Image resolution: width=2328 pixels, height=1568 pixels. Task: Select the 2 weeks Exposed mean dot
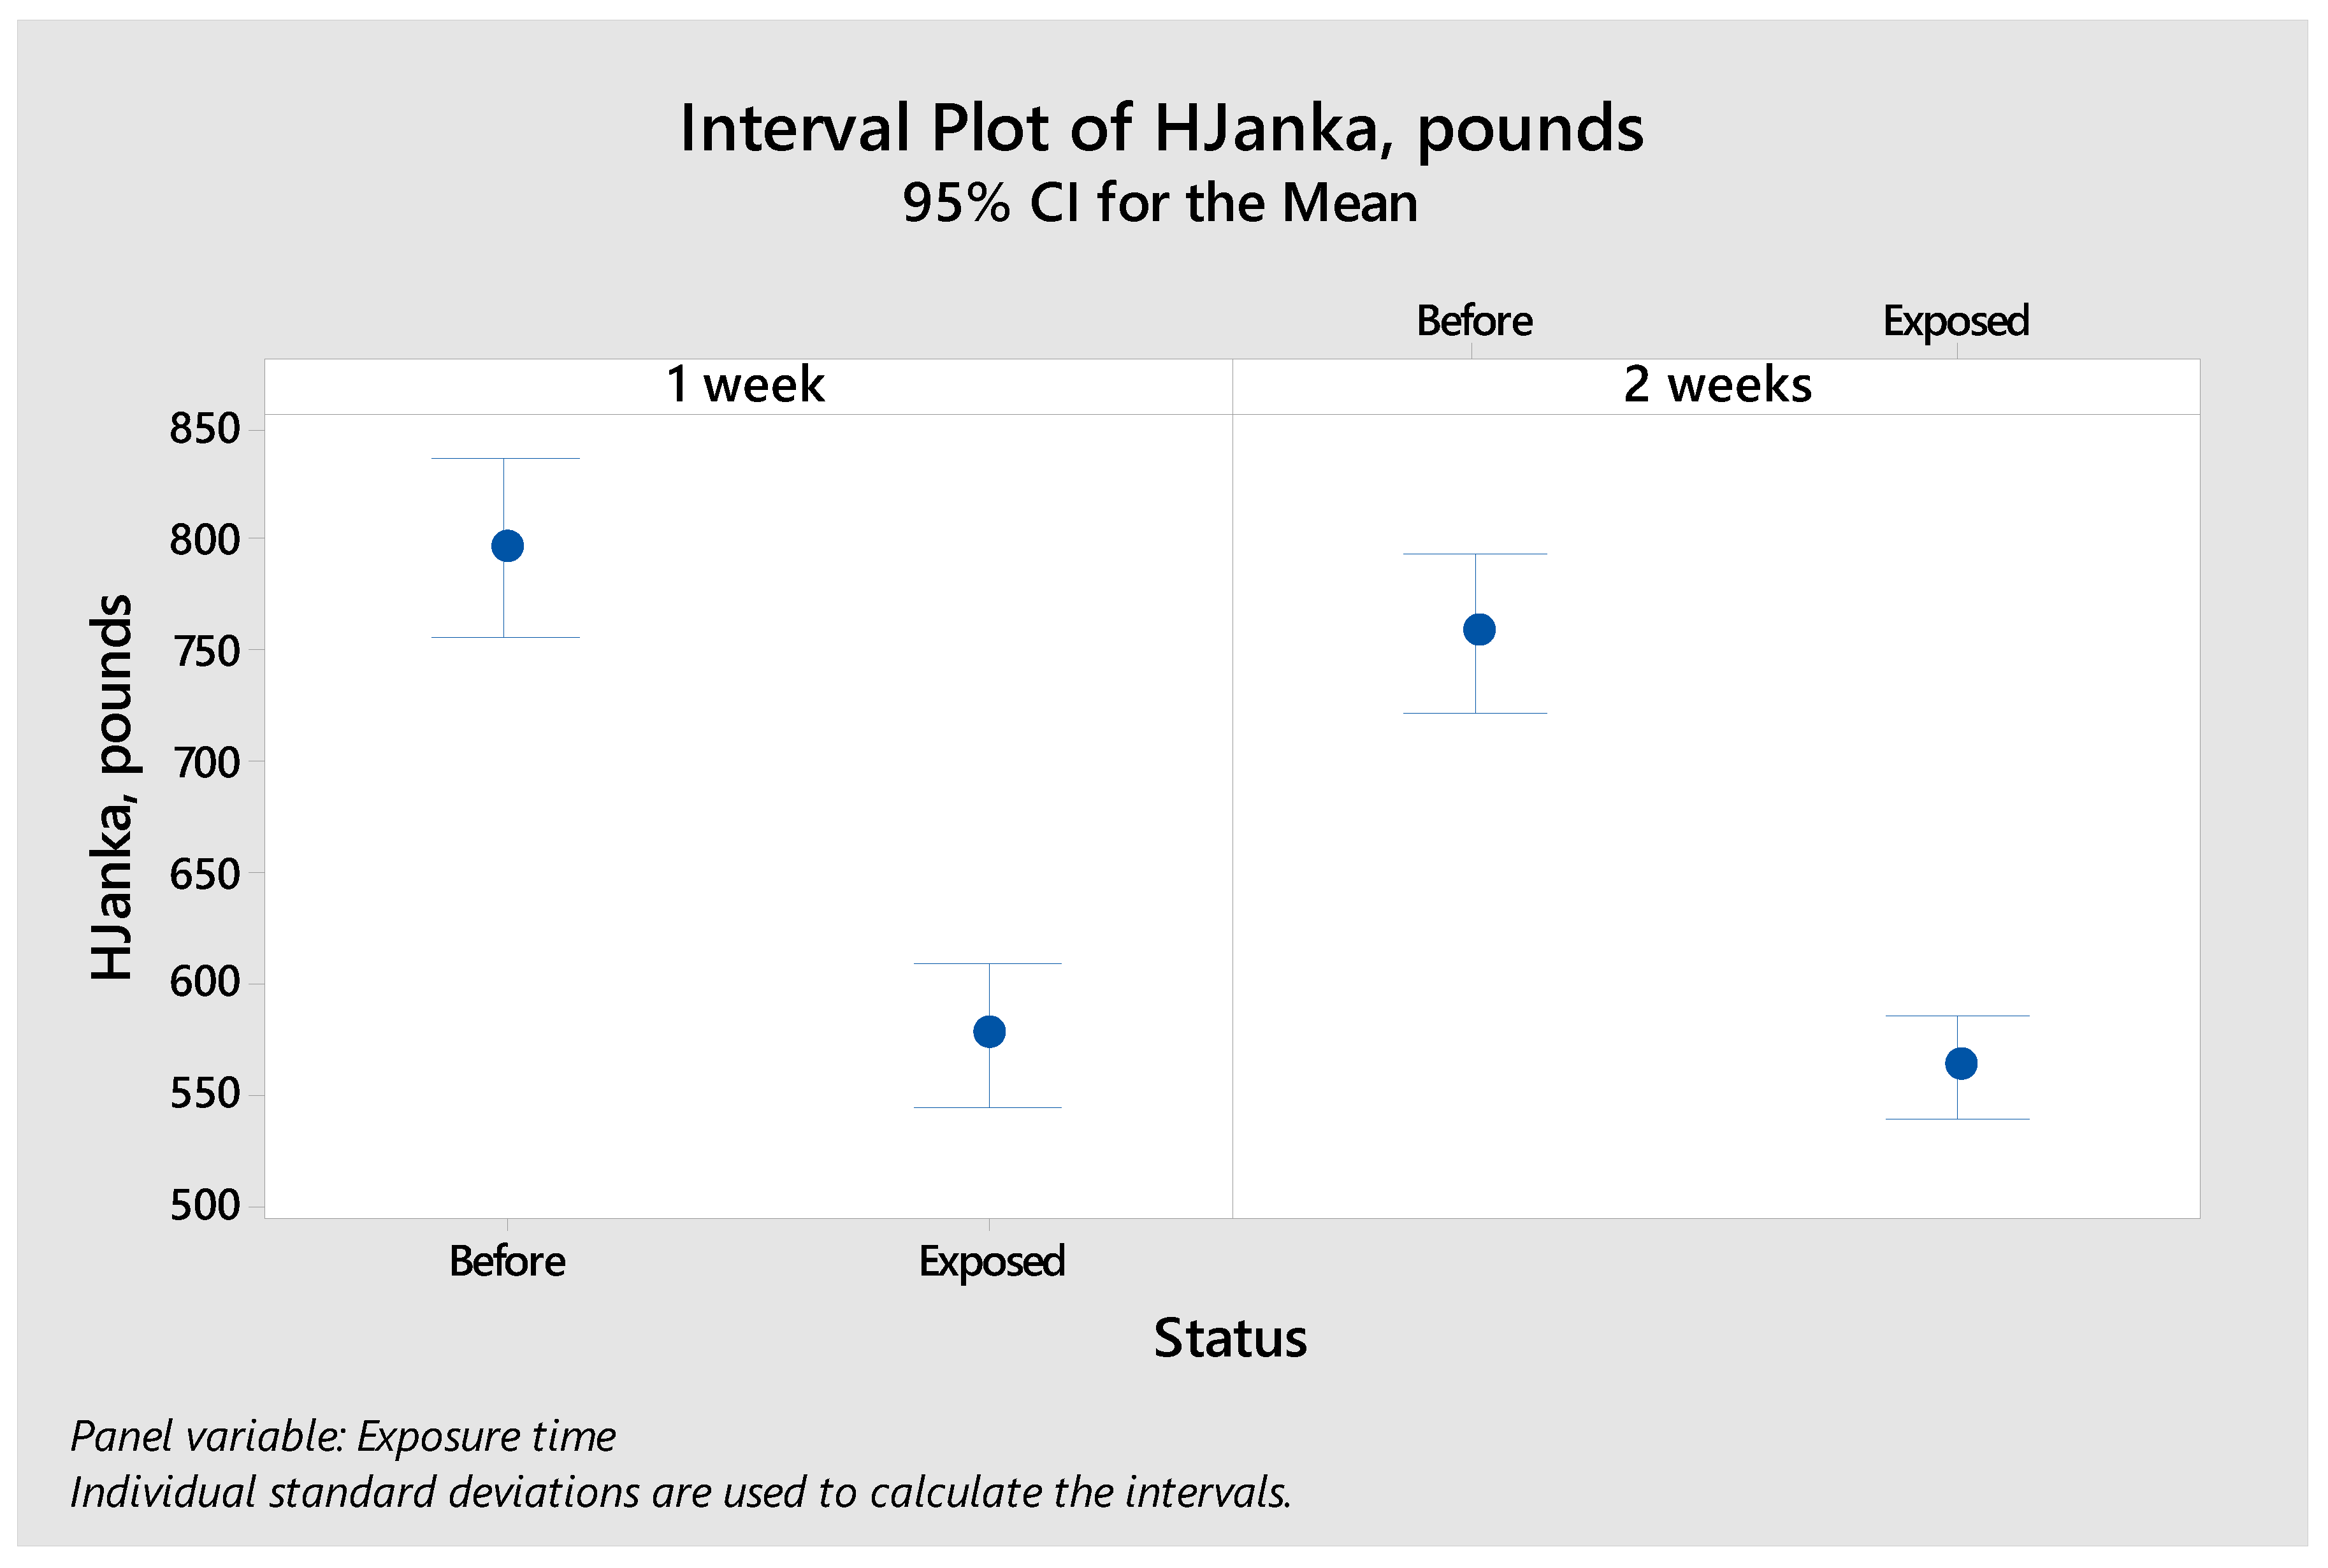click(1960, 1063)
